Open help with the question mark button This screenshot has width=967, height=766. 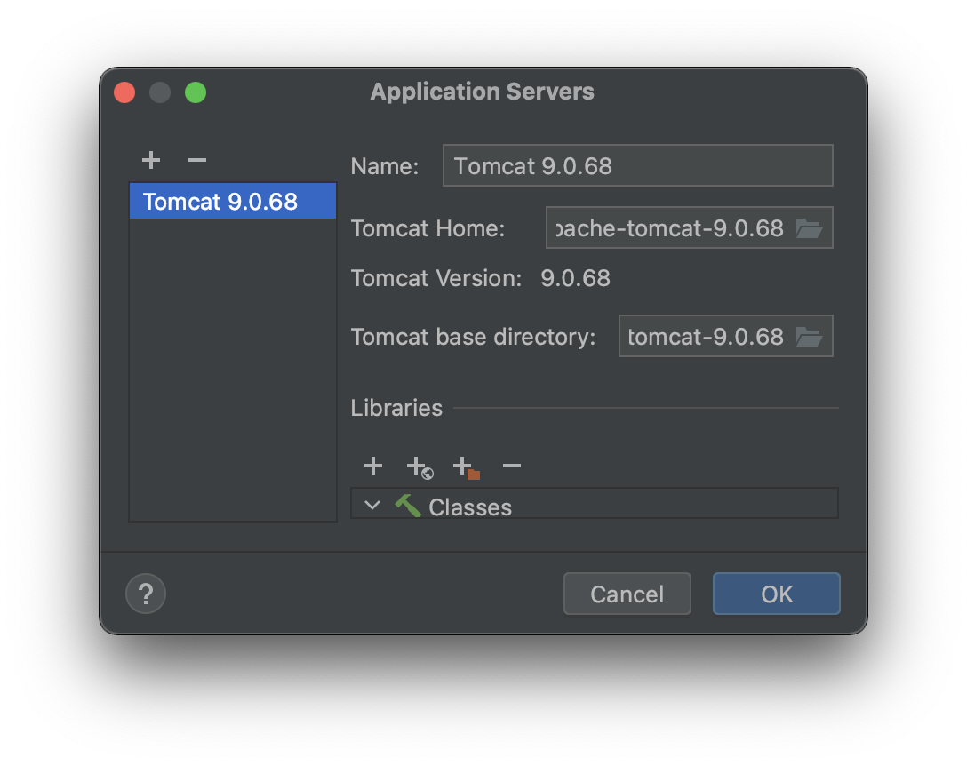146,594
